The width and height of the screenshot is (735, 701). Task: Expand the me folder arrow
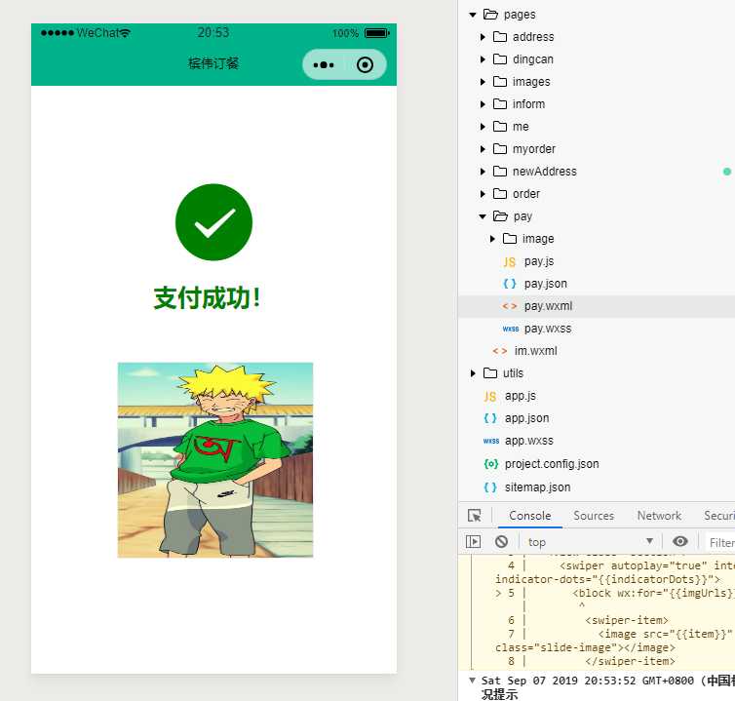coord(483,127)
